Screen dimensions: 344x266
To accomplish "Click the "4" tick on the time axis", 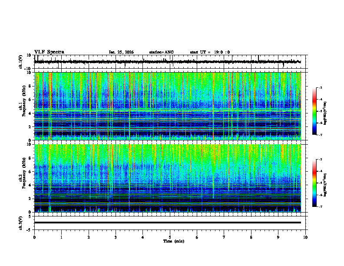I will (x=142, y=237).
